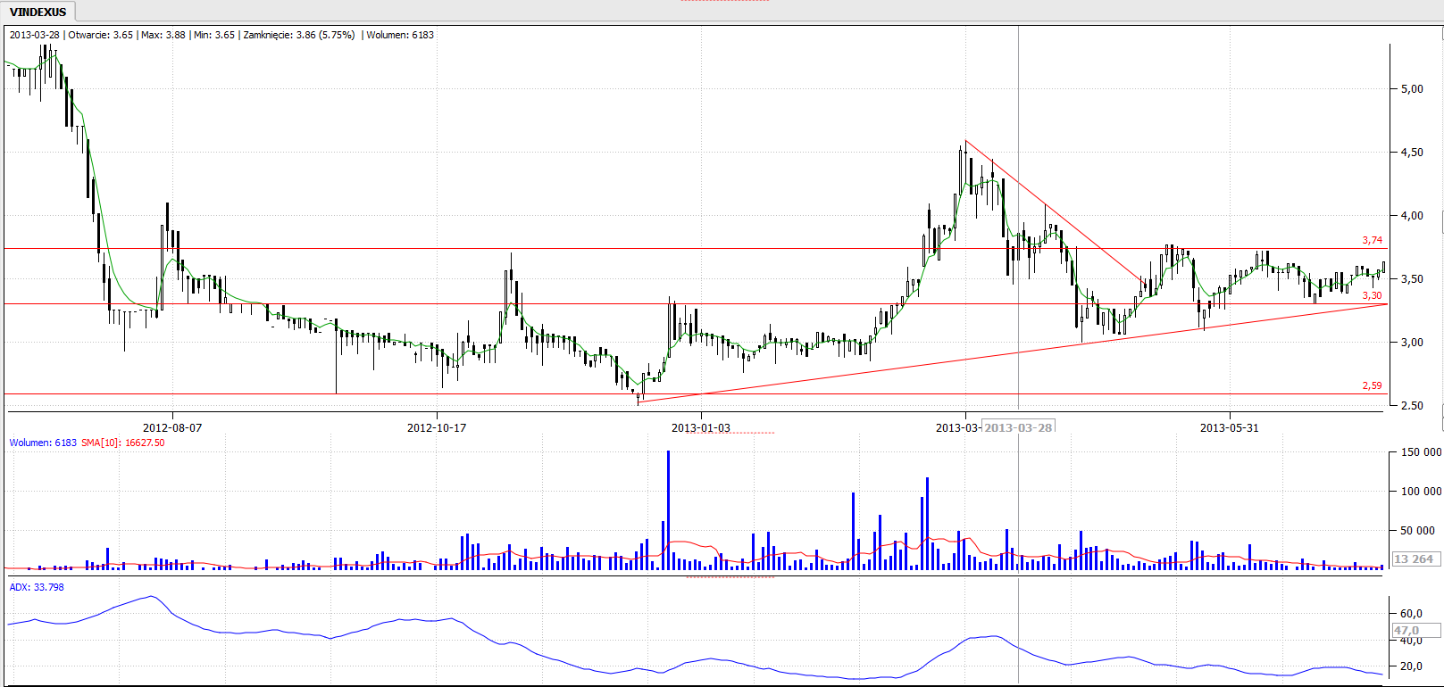Click the Max: 3.88 value
This screenshot has width=1444, height=687.
(163, 35)
